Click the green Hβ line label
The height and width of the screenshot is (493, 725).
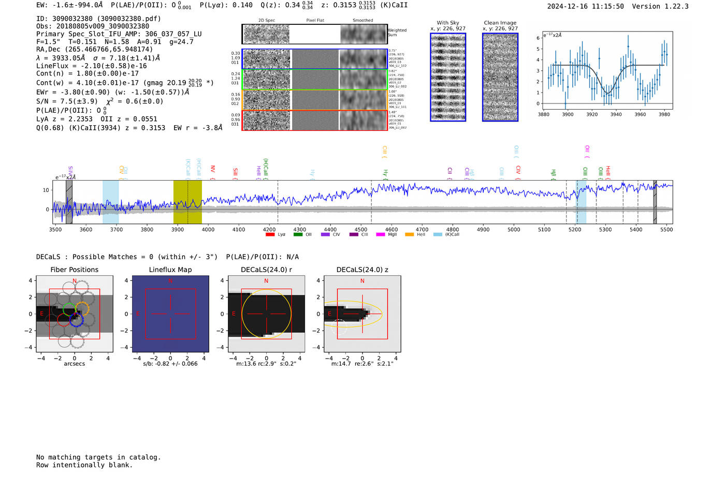tap(554, 173)
